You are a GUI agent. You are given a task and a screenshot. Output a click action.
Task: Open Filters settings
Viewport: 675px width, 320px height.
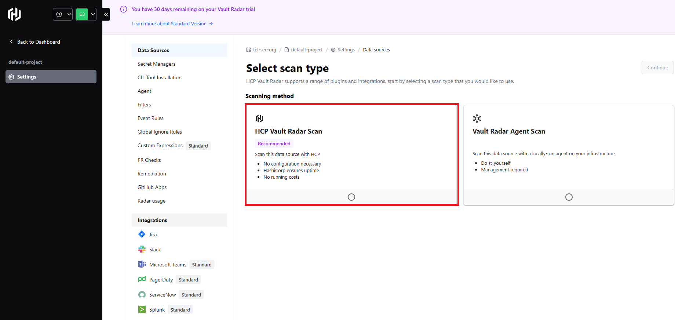tap(144, 105)
